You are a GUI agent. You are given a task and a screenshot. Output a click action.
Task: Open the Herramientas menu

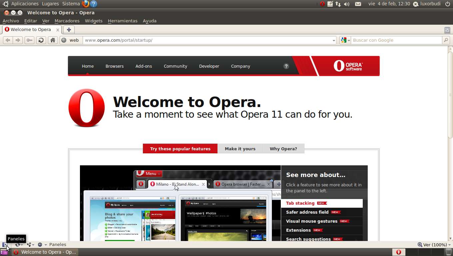coord(123,21)
